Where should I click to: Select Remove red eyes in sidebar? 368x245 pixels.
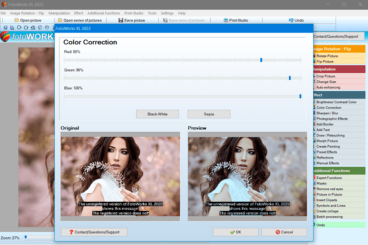(339, 189)
